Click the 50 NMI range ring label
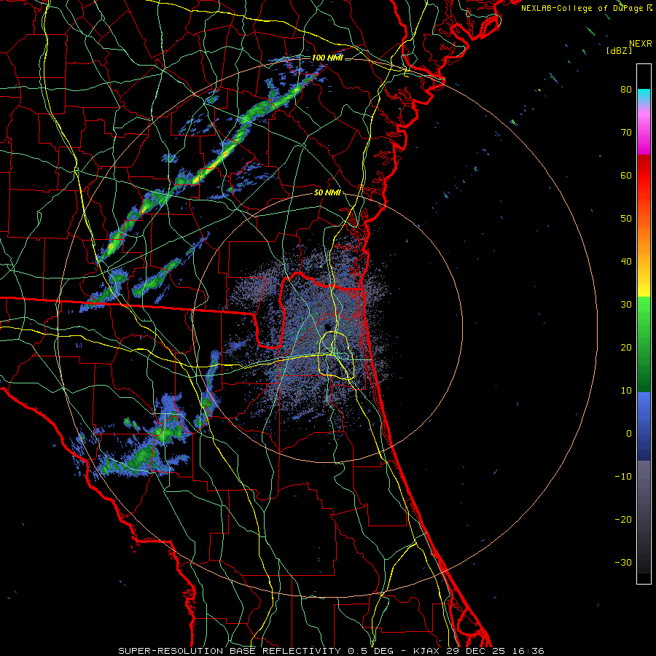This screenshot has height=656, width=656. coord(327,192)
